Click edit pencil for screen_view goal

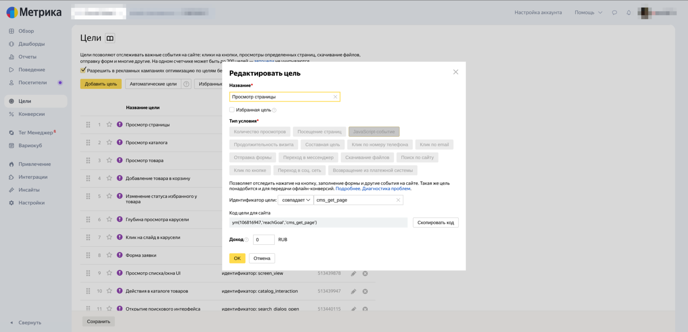tap(354, 273)
